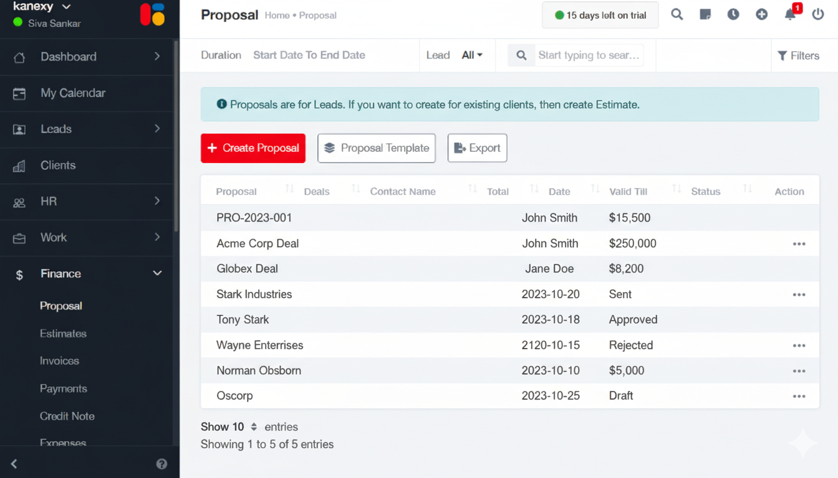Open Estimates in Finance submenu
This screenshot has height=478, width=838.
(x=63, y=334)
